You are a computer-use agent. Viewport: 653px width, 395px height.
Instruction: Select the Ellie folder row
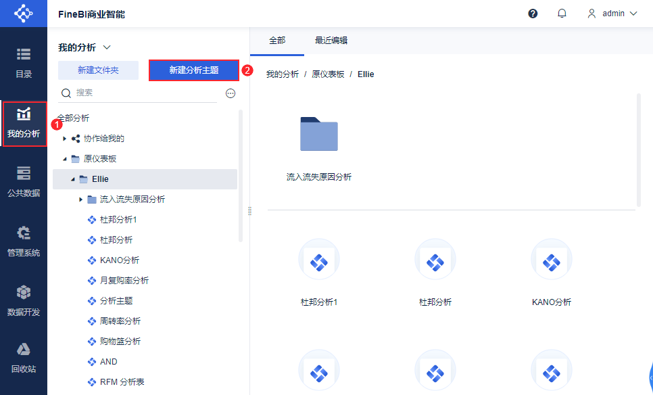coord(145,179)
